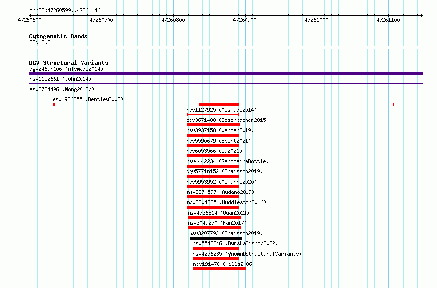
Task: Open nsv5590679 (Ebert2021) label
Action: pos(218,141)
